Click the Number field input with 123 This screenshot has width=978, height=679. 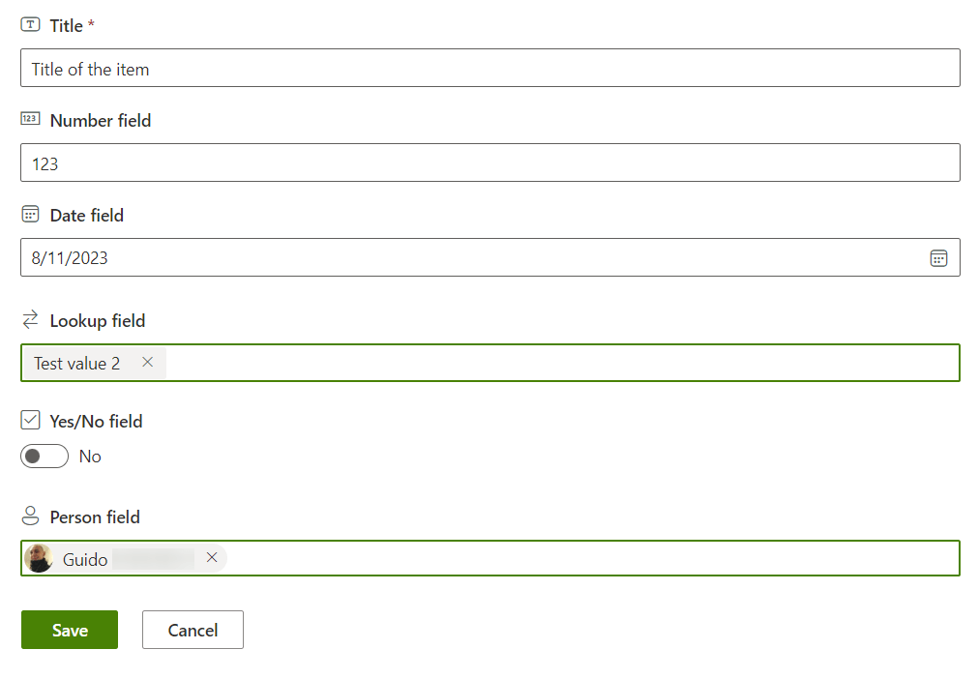[489, 163]
